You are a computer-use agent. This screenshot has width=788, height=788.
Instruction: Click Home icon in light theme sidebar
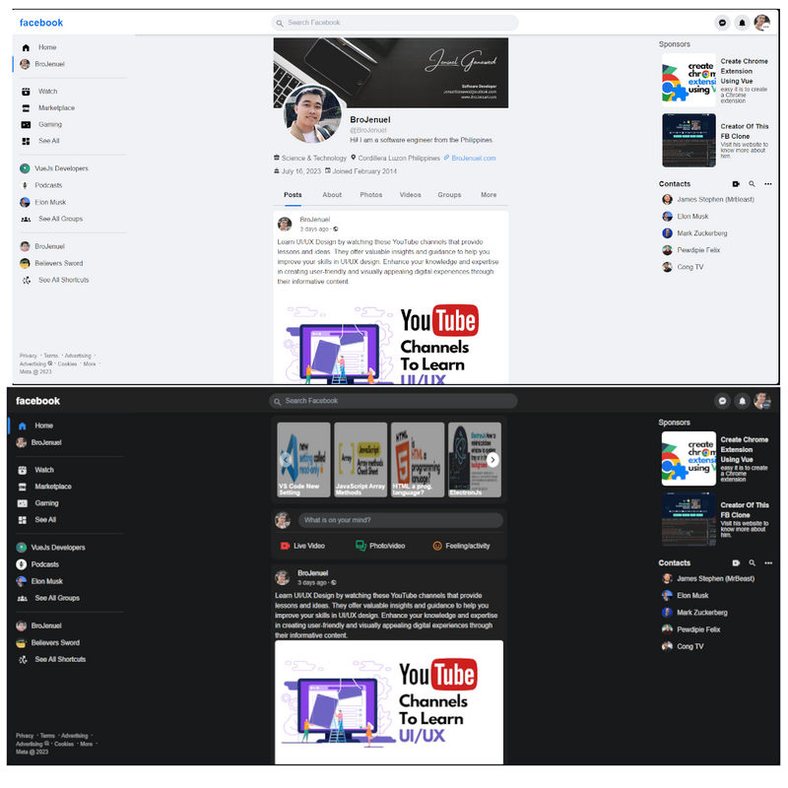point(27,47)
